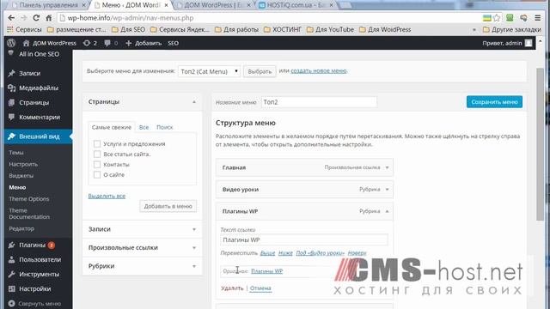
Task: Open Chrome hamburger menu
Action: pyautogui.click(x=537, y=18)
